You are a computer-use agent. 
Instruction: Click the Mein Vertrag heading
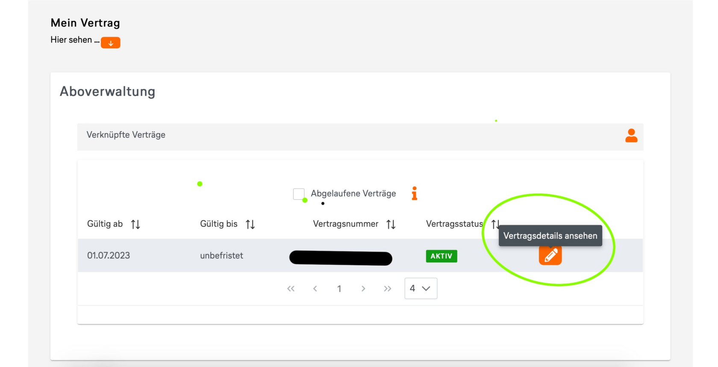point(85,23)
